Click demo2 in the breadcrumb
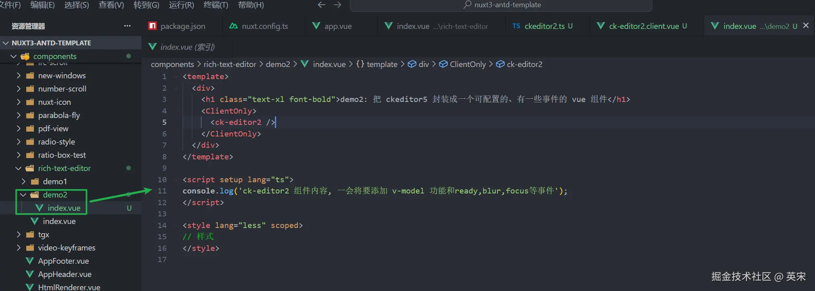This screenshot has height=291, width=815. (278, 64)
